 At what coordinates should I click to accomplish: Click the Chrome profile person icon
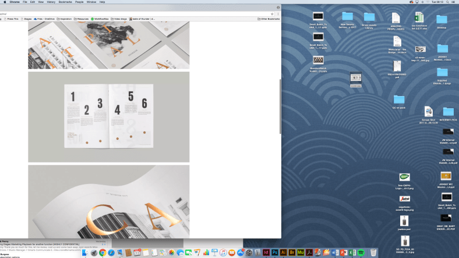[x=278, y=8]
